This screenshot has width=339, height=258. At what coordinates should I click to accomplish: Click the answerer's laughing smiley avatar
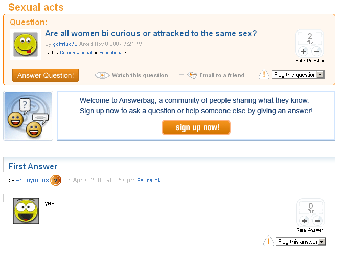point(26,211)
